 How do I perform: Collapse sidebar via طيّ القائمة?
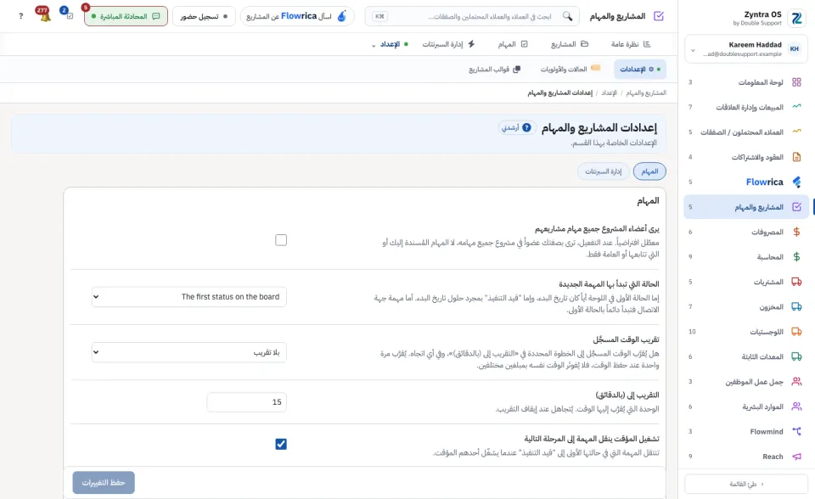tap(746, 484)
